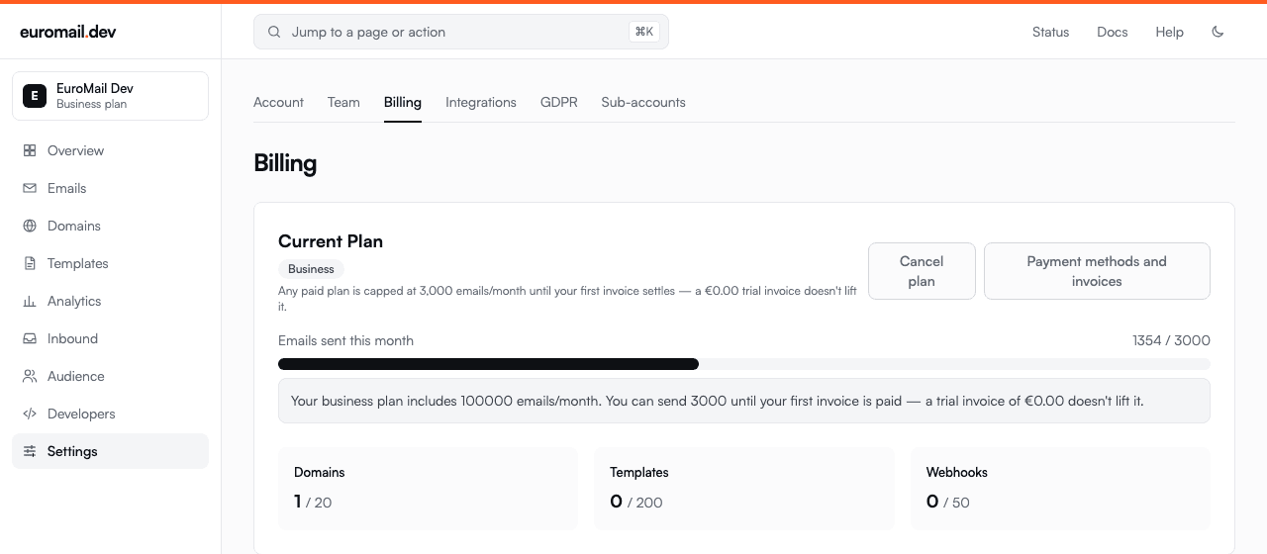The height and width of the screenshot is (554, 1267).
Task: Toggle dark mode with the moon icon
Action: point(1218,32)
